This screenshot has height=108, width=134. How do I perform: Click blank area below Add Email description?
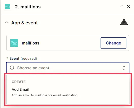[68, 101]
